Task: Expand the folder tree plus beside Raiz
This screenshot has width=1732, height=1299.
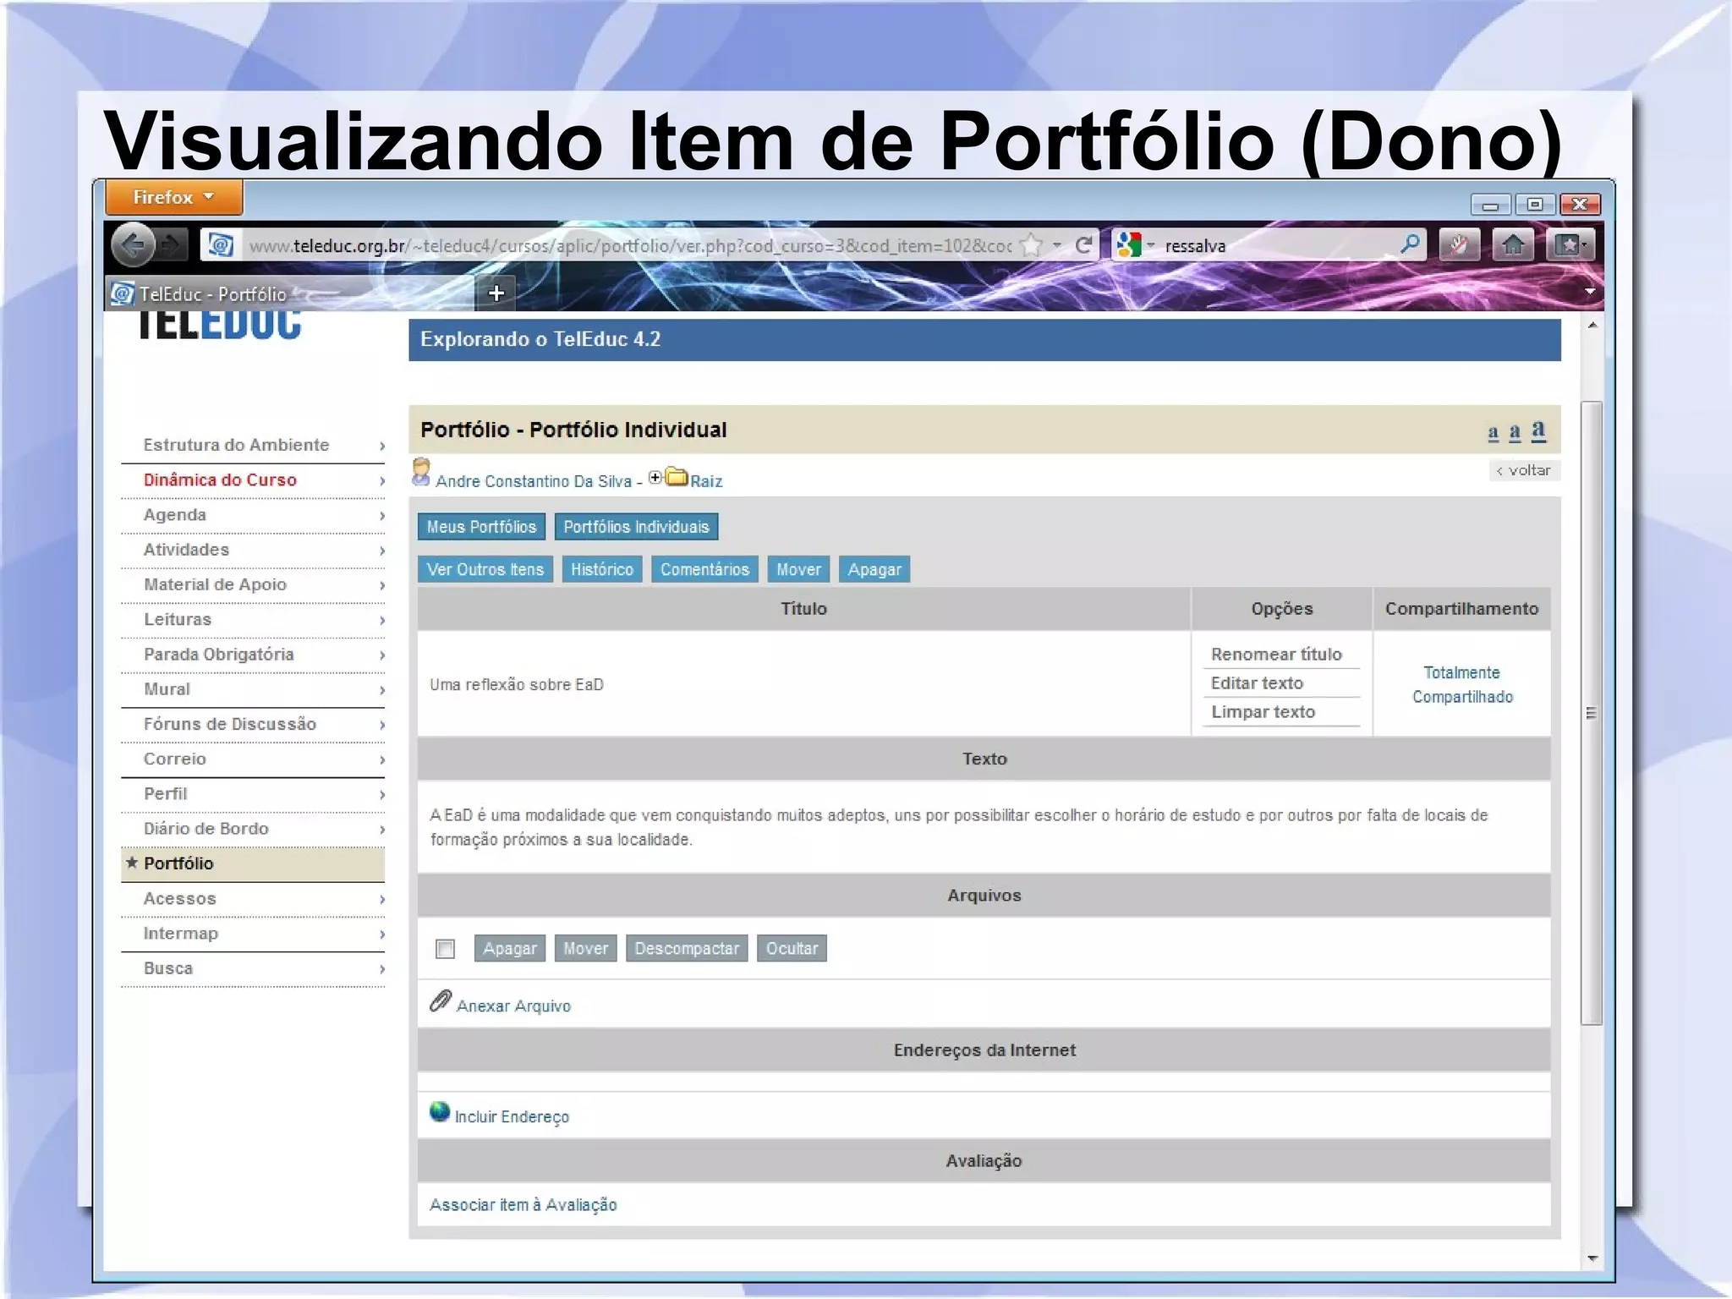Action: click(655, 478)
